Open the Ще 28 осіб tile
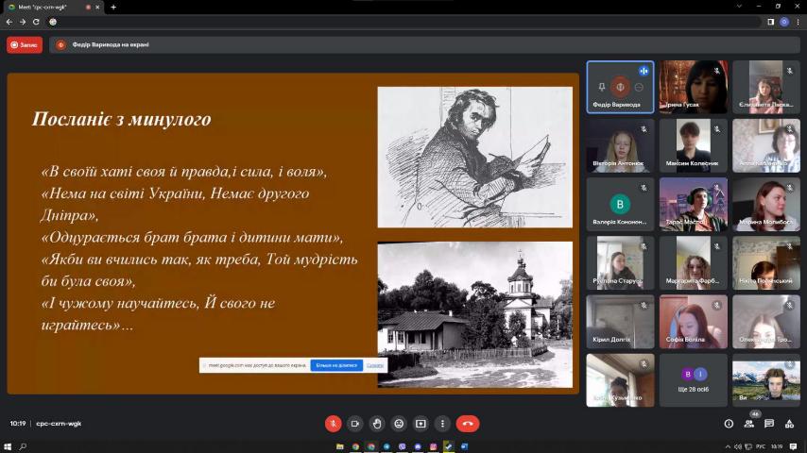This screenshot has height=453, width=807. [694, 380]
